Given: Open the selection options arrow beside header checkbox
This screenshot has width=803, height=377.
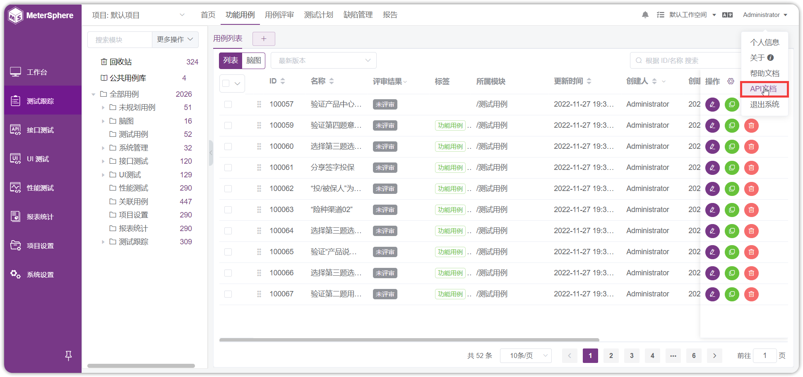Looking at the screenshot, I should tap(238, 83).
